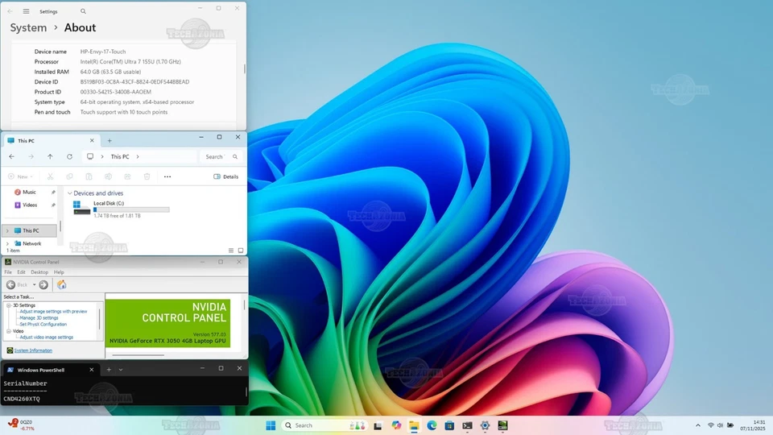This screenshot has height=435, width=773.
Task: Open Microsoft Edge from the taskbar
Action: (432, 425)
